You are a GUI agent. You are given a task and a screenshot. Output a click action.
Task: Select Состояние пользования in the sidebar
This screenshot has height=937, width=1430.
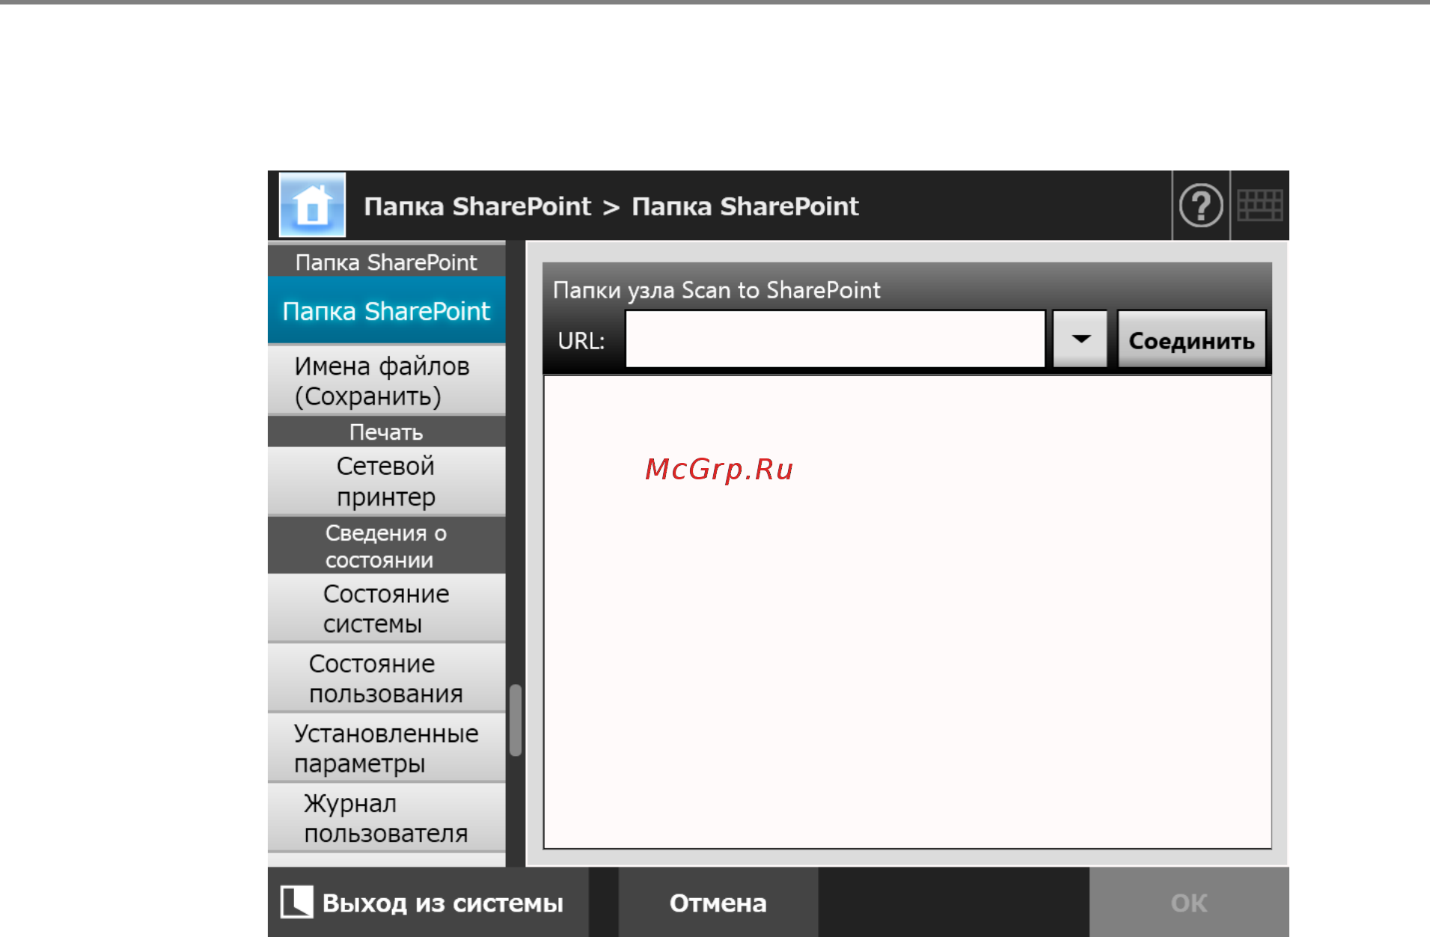(386, 678)
